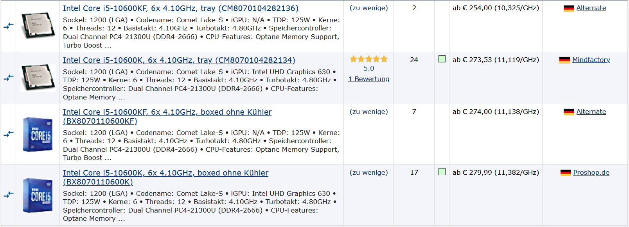Click compare arrows for i5-10600K boxed

(x=9, y=194)
